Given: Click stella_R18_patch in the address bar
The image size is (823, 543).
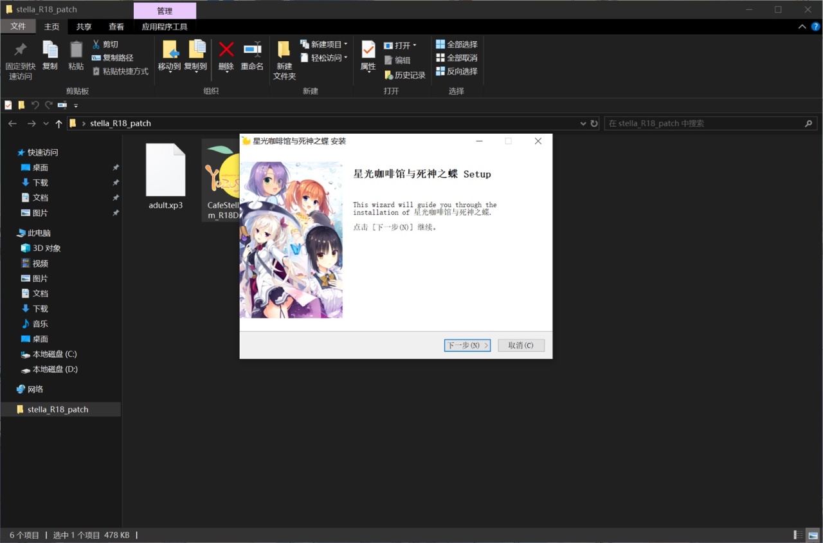Looking at the screenshot, I should point(120,123).
